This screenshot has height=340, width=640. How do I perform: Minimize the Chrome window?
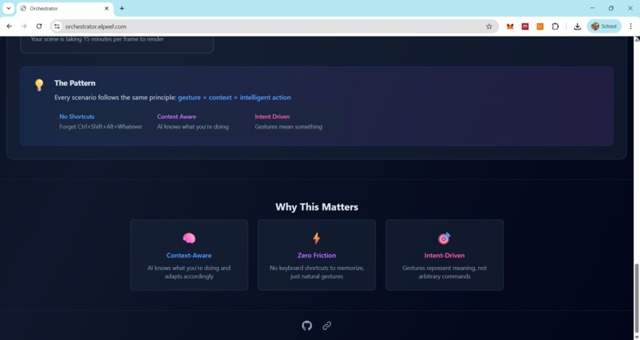click(x=592, y=8)
